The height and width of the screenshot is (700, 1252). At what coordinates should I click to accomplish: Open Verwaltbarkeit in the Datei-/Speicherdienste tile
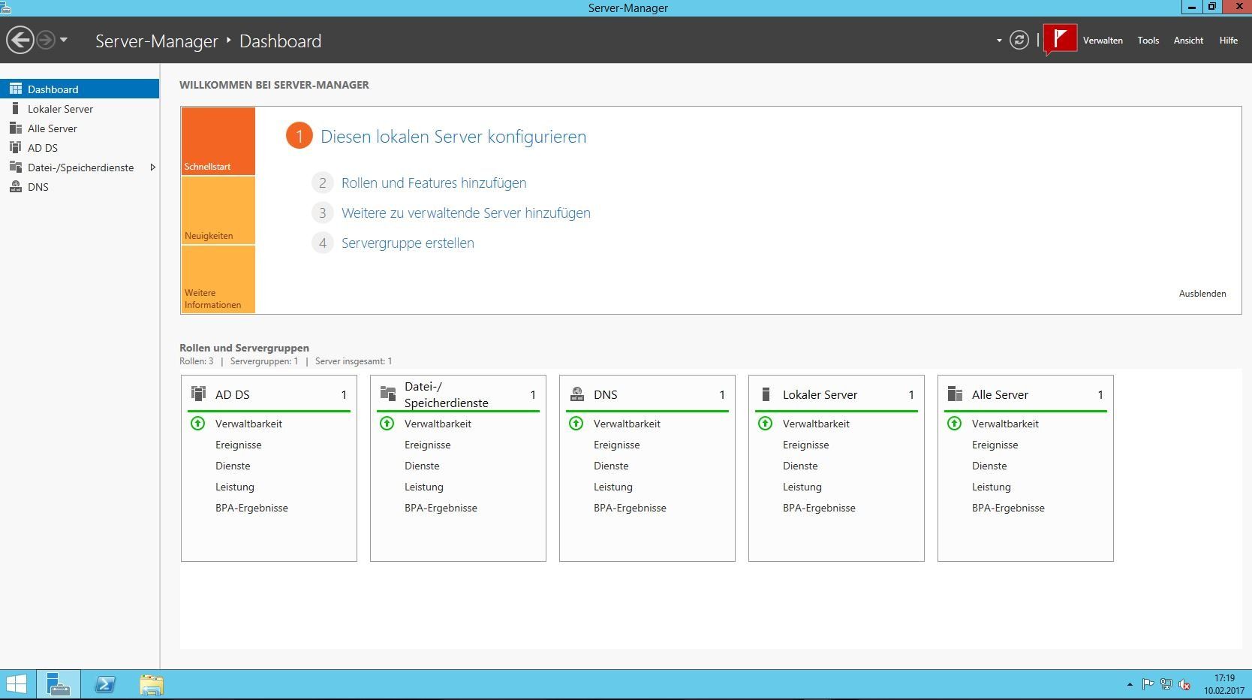pos(438,424)
